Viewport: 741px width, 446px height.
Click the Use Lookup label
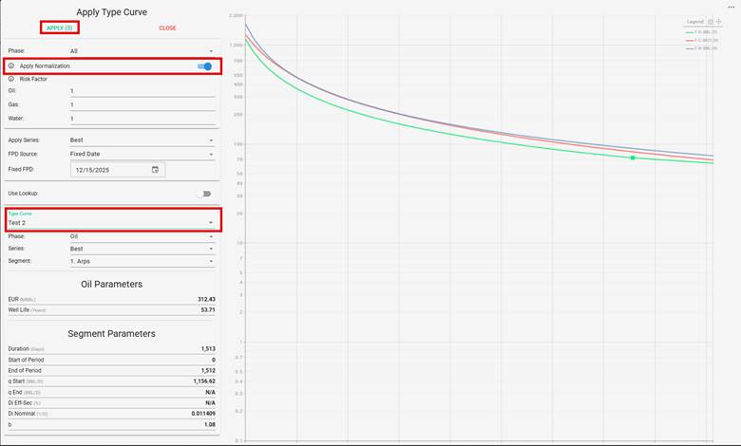23,194
